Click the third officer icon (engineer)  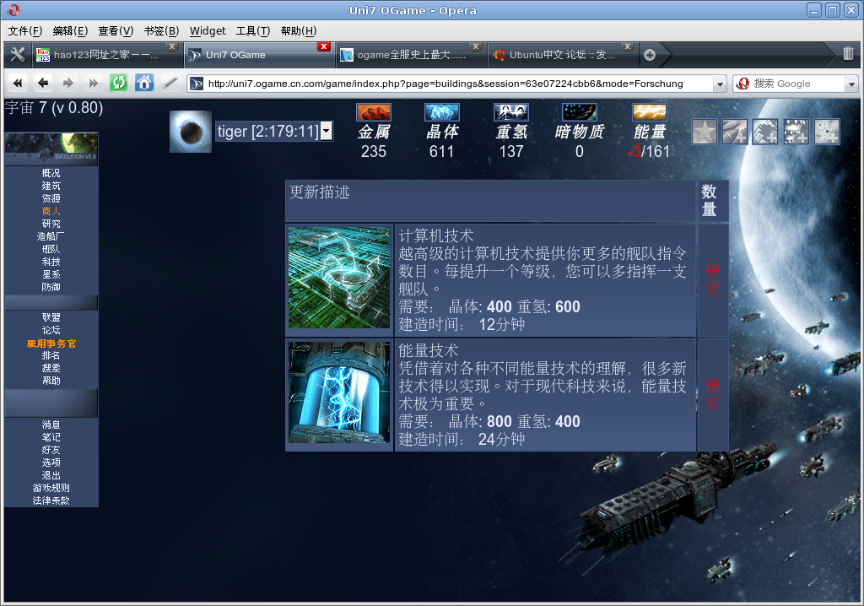[765, 132]
